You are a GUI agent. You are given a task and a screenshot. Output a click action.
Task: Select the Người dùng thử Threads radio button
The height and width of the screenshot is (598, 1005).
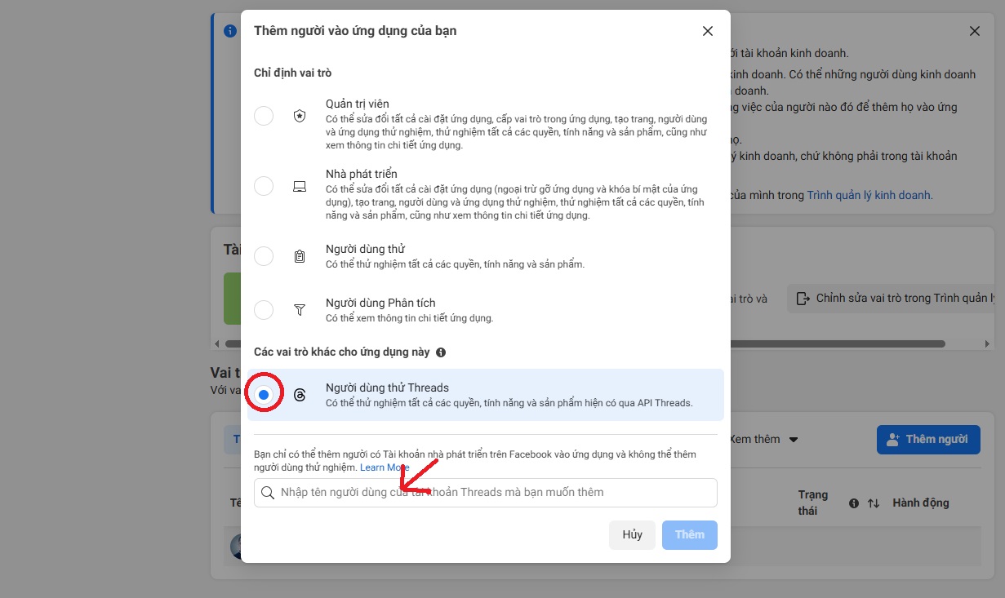[x=264, y=395]
